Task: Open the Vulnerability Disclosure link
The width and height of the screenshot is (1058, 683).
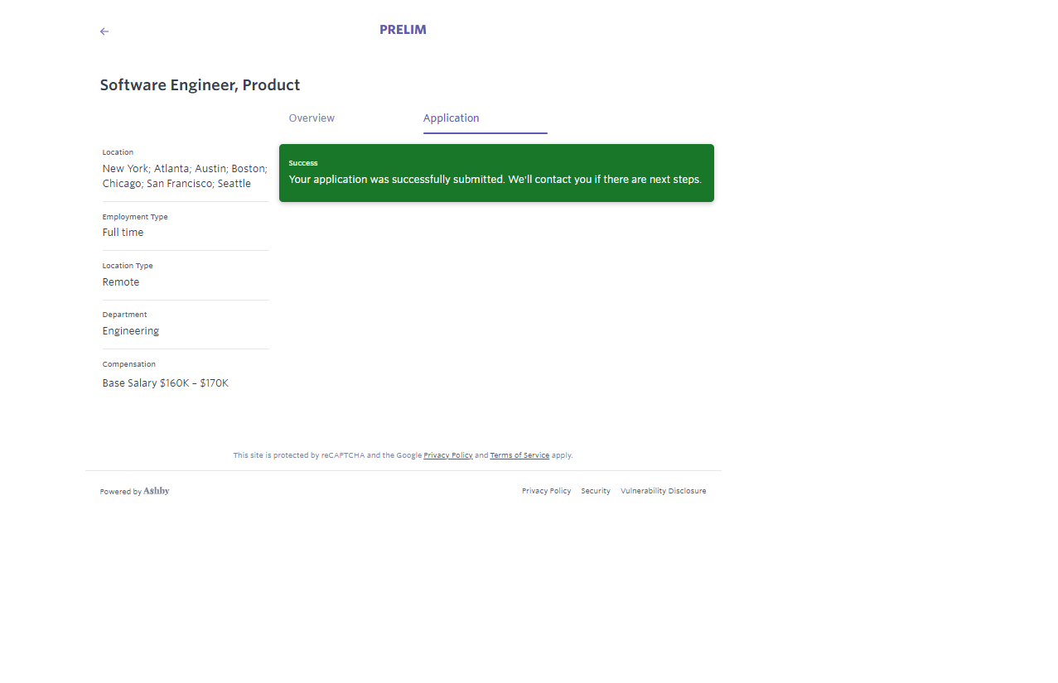Action: pos(663,491)
